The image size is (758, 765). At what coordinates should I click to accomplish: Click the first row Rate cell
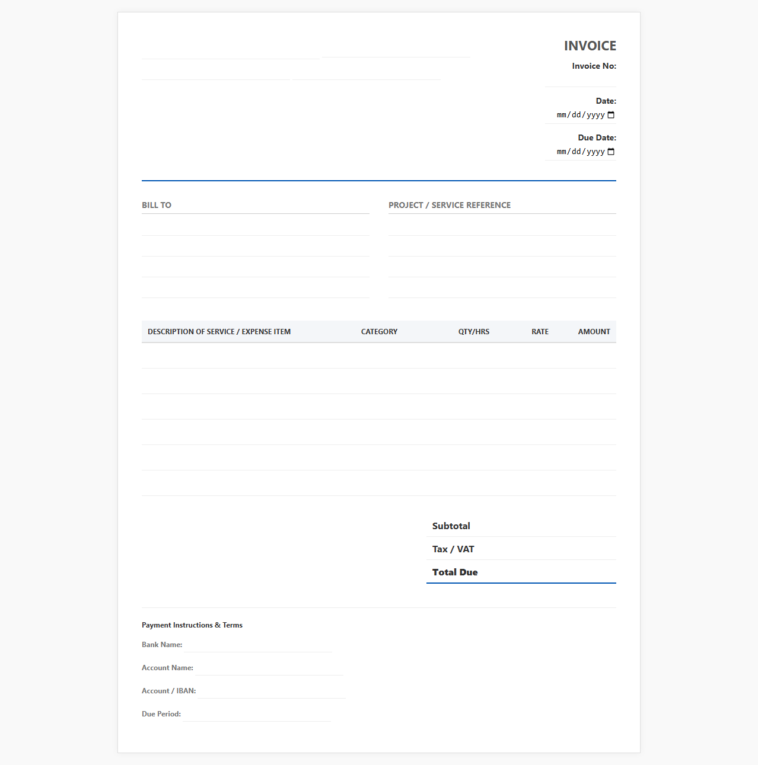click(525, 356)
